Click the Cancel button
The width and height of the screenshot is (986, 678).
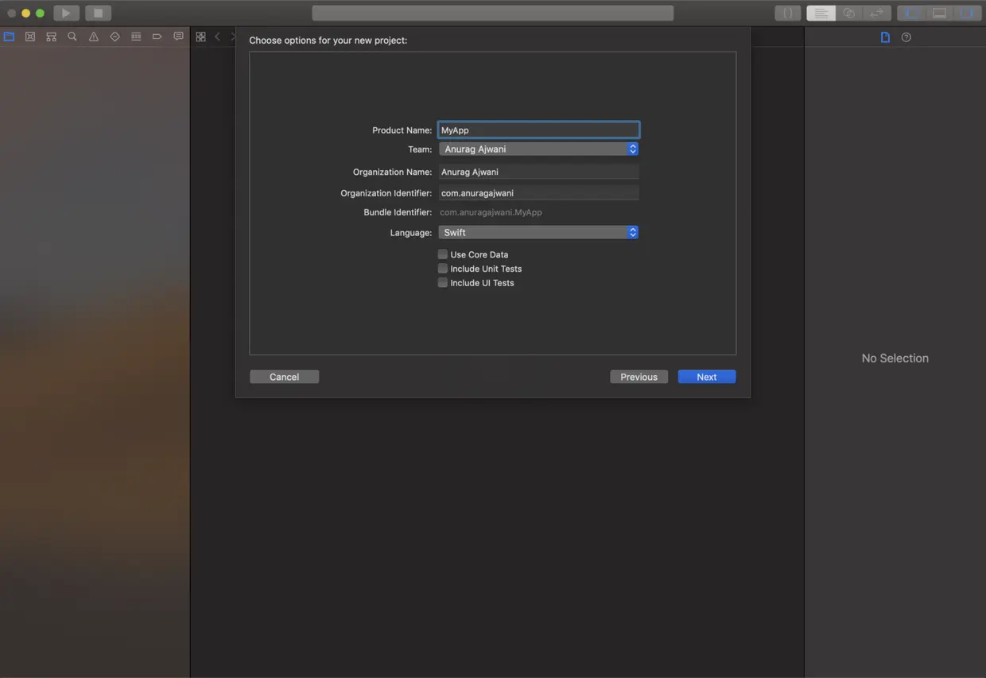click(284, 377)
